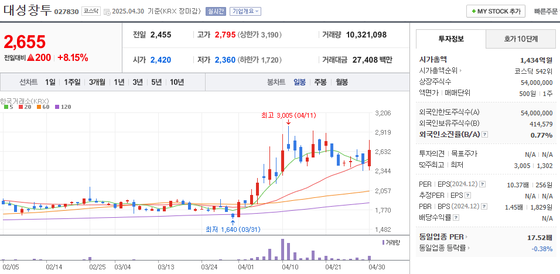Image resolution: width=560 pixels, height=274 pixels.
Task: Select the 10년 line chart period
Action: click(x=177, y=82)
